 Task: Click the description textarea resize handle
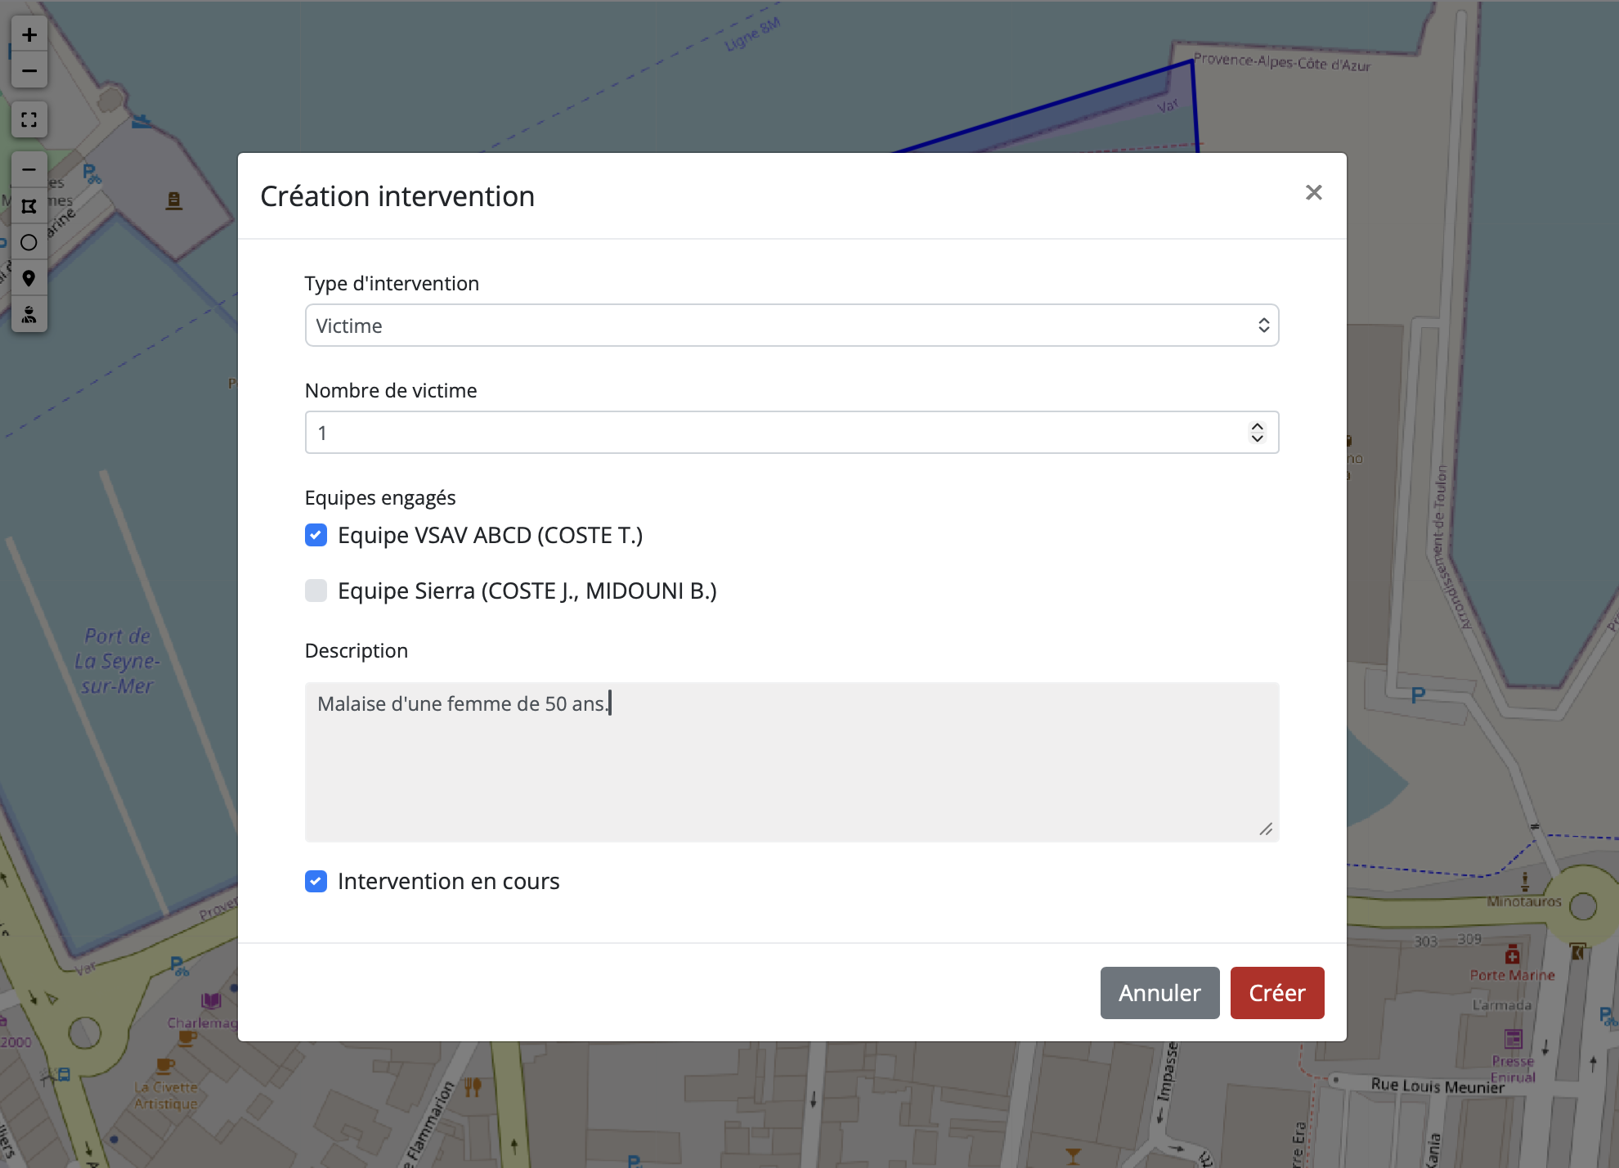[1266, 829]
